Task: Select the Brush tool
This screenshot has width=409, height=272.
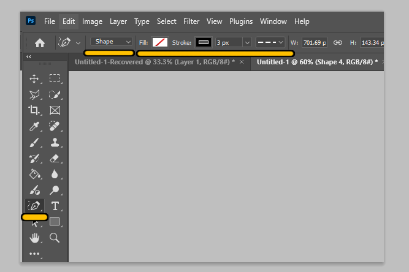Action: [34, 143]
